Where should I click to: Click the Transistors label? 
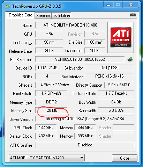point(74,51)
